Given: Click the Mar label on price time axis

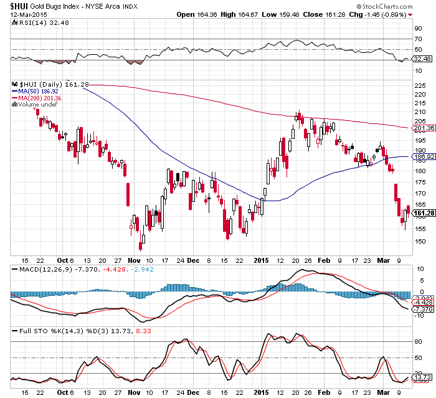Looking at the screenshot, I should point(383,260).
